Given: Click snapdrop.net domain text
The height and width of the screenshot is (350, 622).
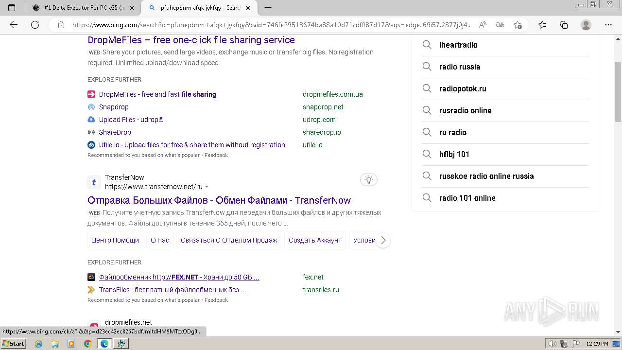Looking at the screenshot, I should pos(323,107).
